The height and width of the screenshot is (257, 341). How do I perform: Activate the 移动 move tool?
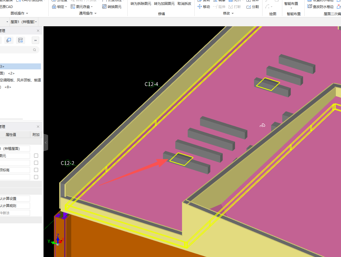204,7
